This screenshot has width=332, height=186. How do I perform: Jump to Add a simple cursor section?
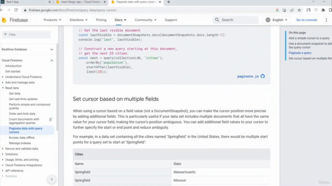pyautogui.click(x=309, y=38)
